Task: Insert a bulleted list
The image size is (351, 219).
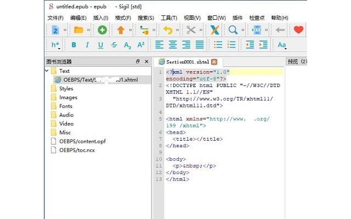Action: pos(218,45)
